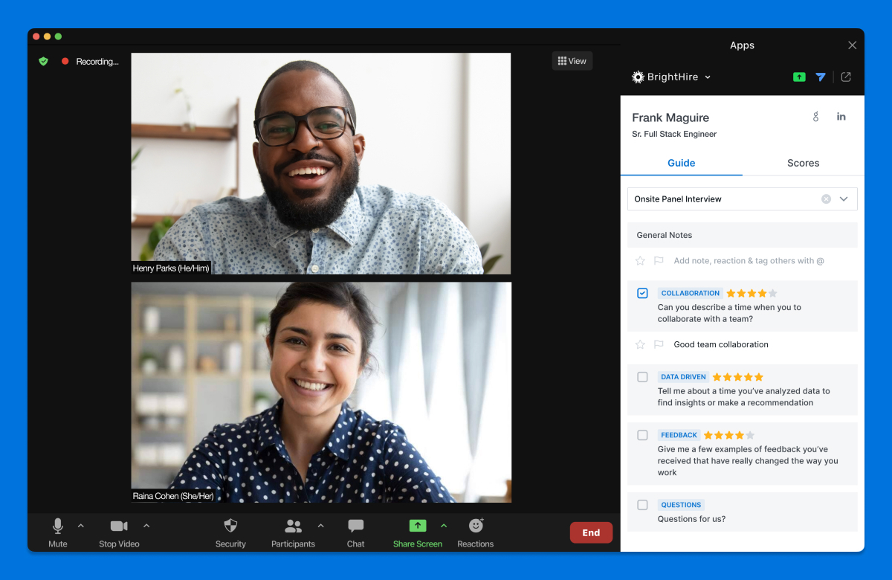Click the Participants icon

[x=294, y=526]
